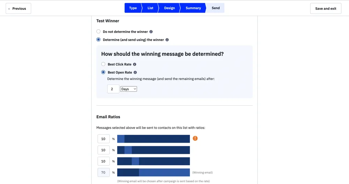Click Save and exit
Image resolution: width=349 pixels, height=184 pixels.
pyautogui.click(x=326, y=8)
